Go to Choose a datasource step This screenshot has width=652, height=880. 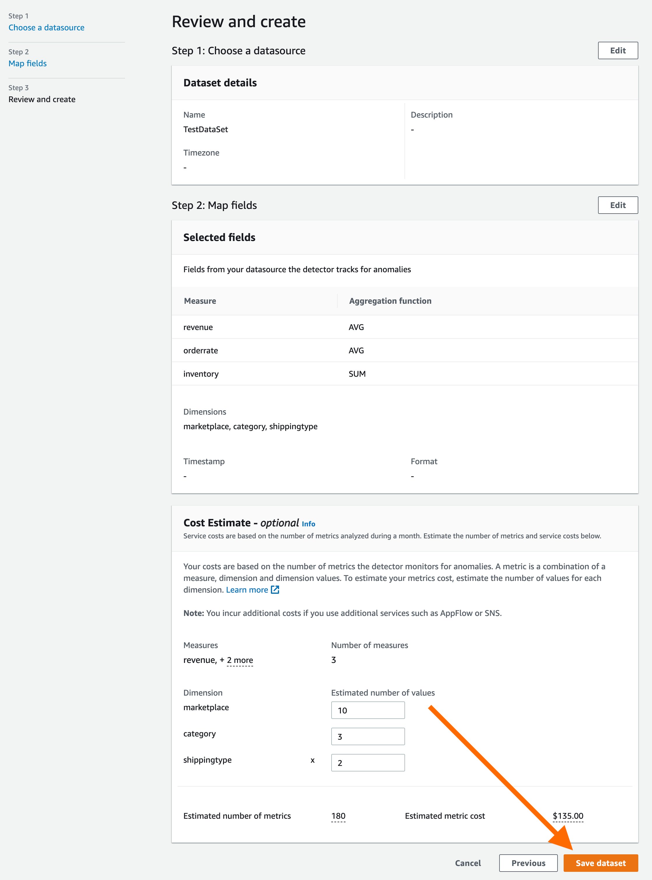tap(46, 28)
